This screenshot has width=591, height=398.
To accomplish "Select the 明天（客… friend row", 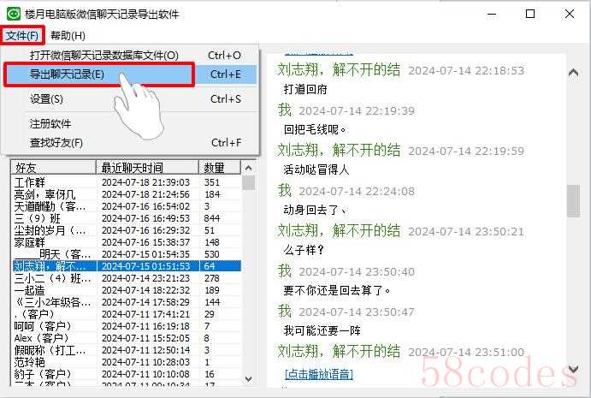I will click(x=127, y=254).
